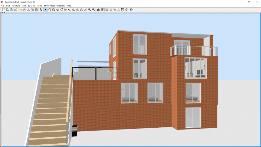
Task: Choose the Create walls tool
Action: [54, 10]
